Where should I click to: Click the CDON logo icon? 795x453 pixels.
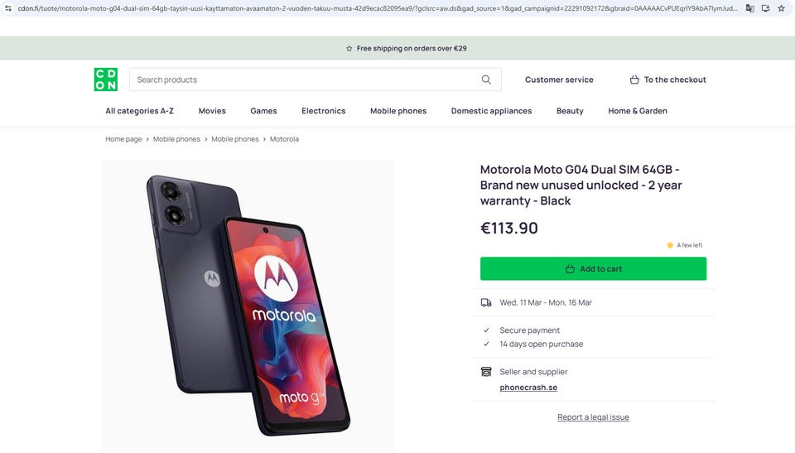point(105,80)
